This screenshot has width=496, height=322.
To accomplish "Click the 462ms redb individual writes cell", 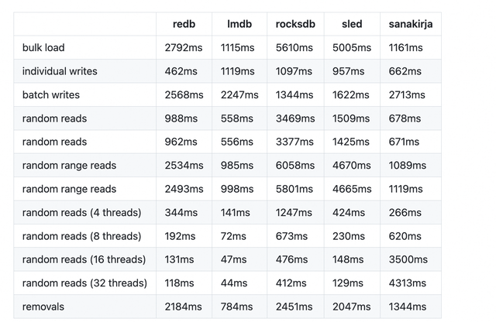I will point(181,71).
